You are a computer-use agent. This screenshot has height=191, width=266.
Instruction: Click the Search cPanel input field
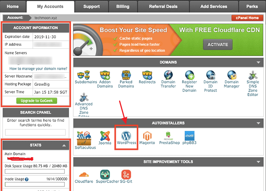(36, 132)
